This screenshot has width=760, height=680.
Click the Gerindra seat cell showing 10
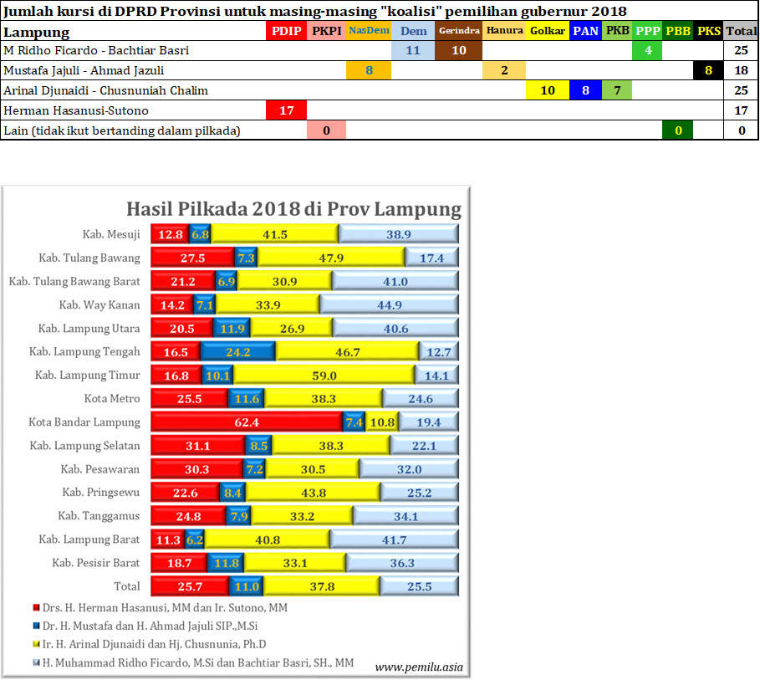[x=458, y=50]
